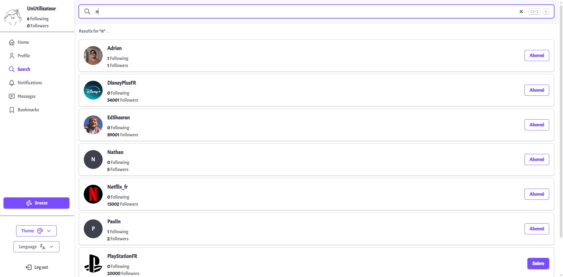Click the PlayStationFR logo avatar
The width and height of the screenshot is (563, 277).
[x=93, y=263]
